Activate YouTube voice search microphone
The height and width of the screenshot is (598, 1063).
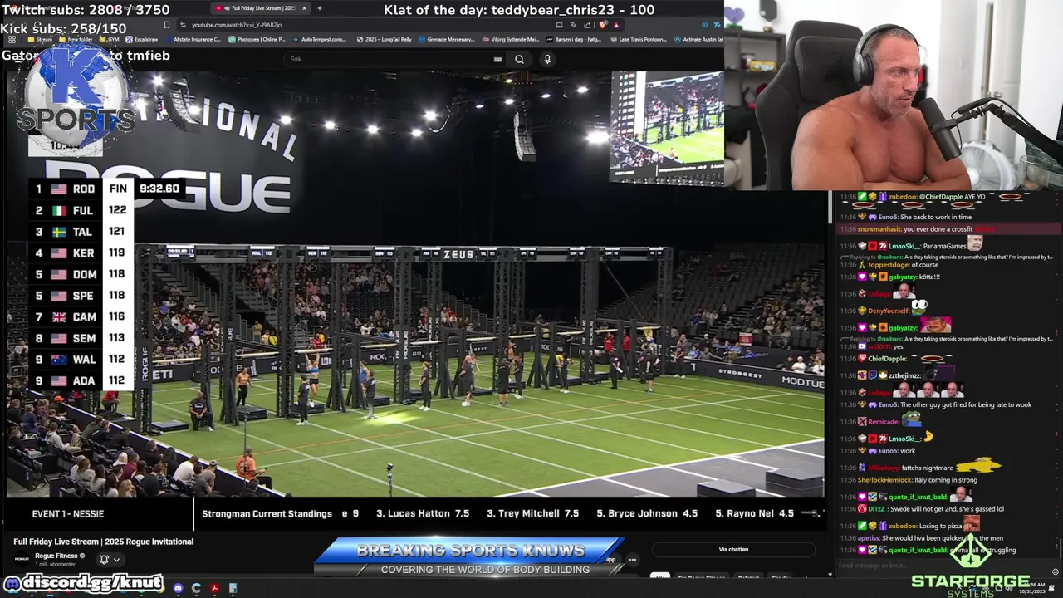547,59
